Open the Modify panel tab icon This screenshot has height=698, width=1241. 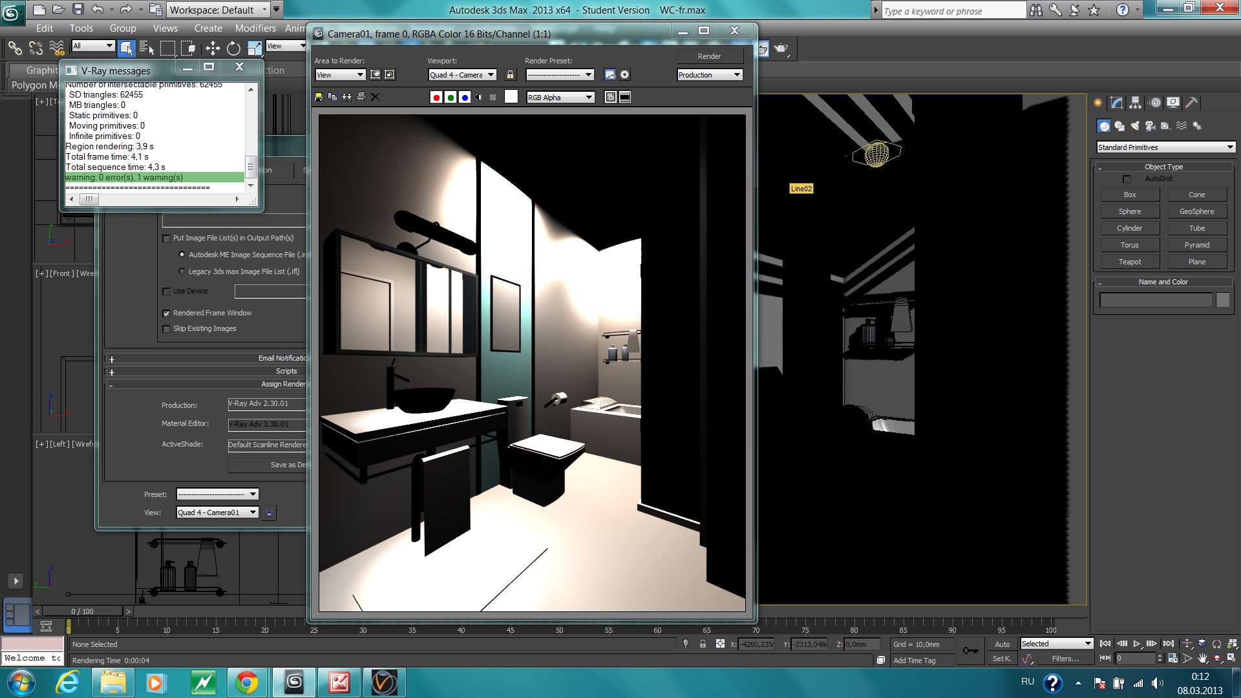(x=1117, y=103)
